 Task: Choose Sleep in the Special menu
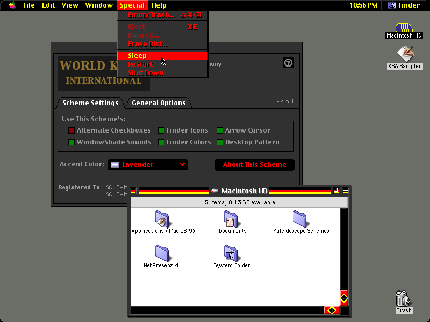[163, 56]
